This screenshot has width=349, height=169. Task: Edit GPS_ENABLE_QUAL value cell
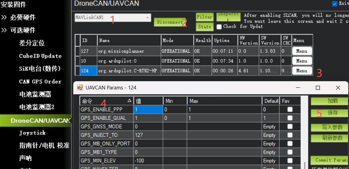(148, 118)
